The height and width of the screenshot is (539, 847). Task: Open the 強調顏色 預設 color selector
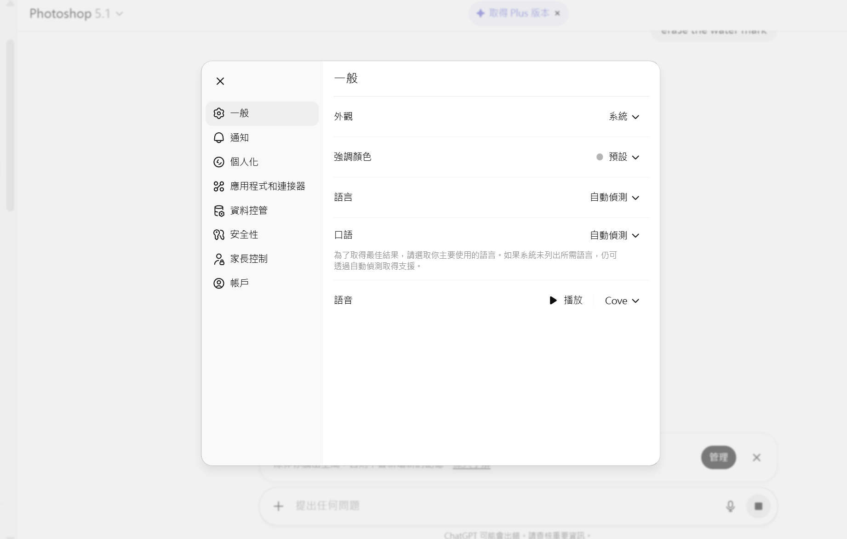(x=618, y=157)
